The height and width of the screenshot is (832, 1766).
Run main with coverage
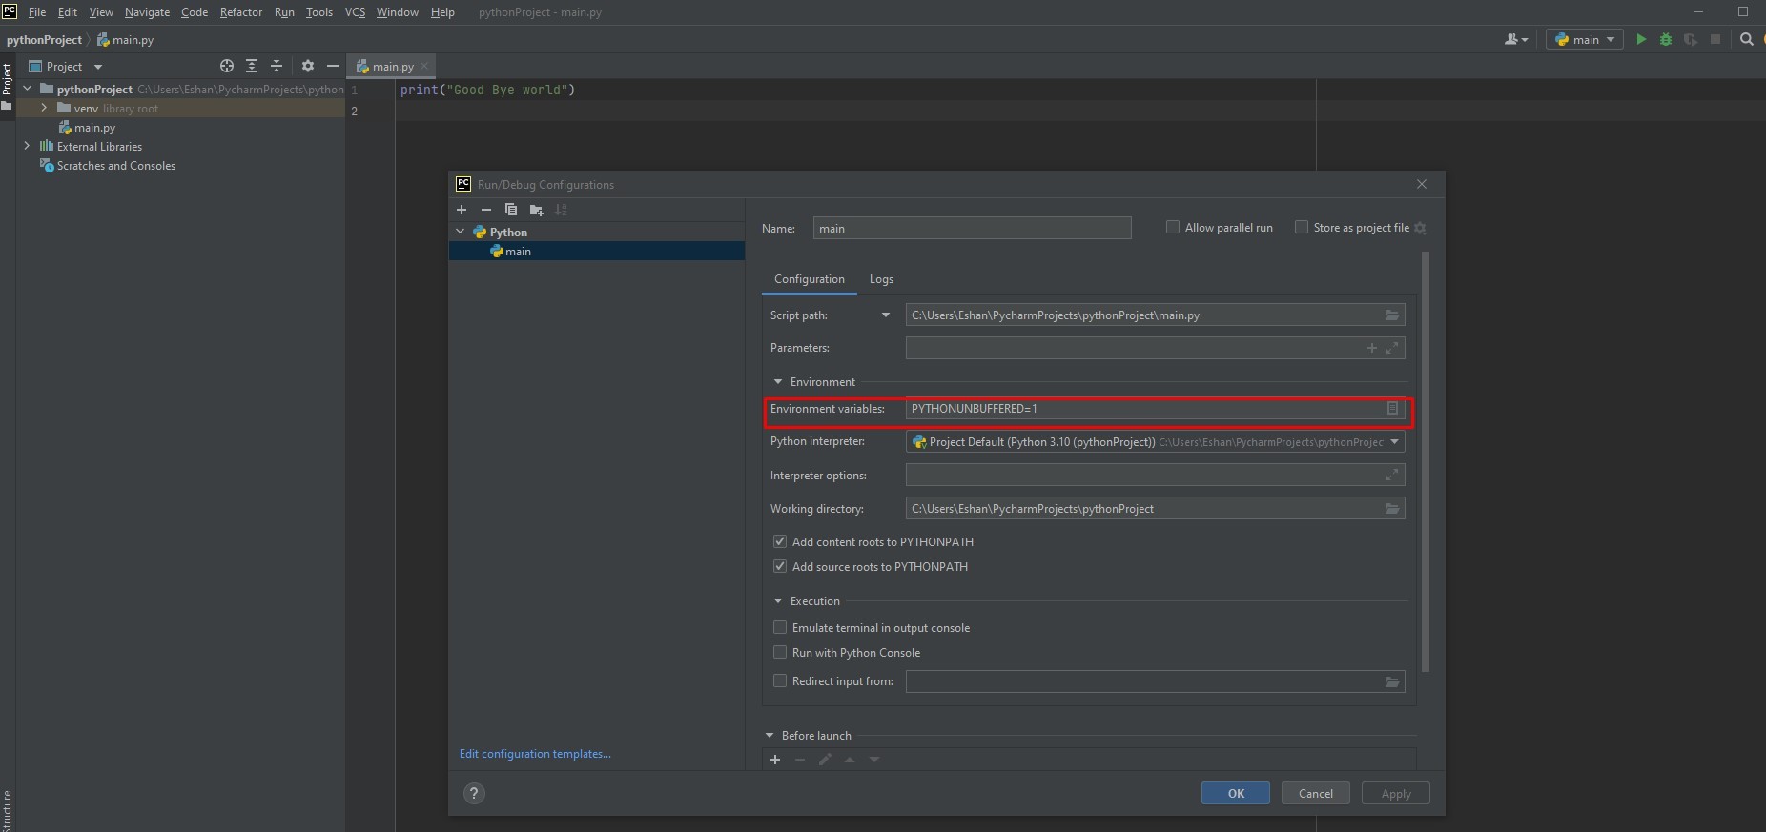[1691, 39]
